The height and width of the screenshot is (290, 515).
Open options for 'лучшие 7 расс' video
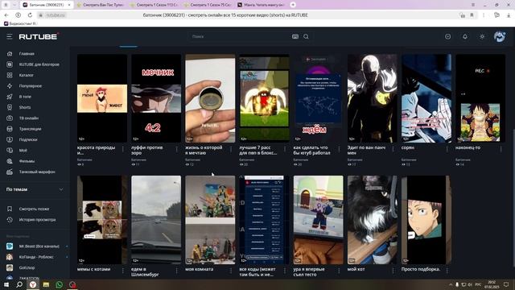(285, 149)
